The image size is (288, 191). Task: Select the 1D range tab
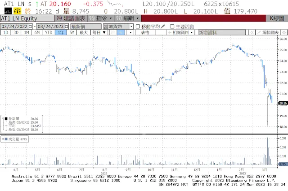[6, 33]
